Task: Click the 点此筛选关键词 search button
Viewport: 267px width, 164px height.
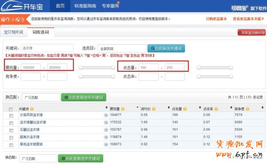Action: click(x=166, y=49)
